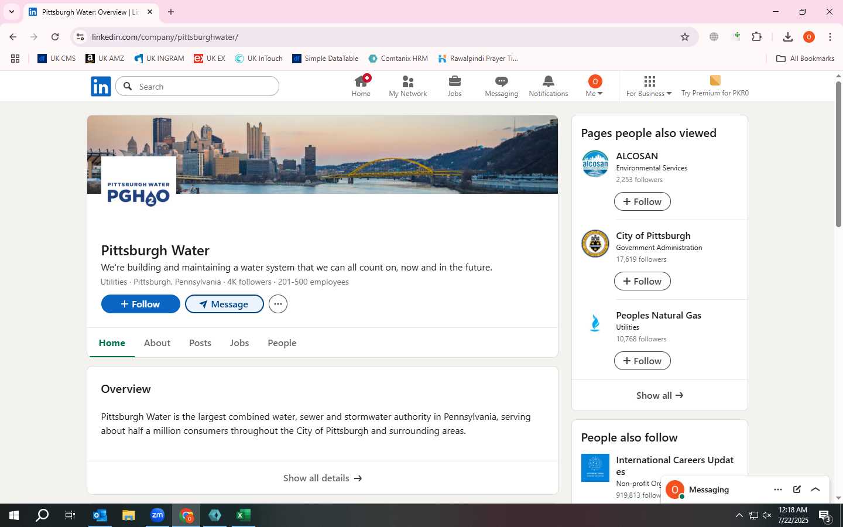843x527 pixels.
Task: Click Show all details link
Action: 323,478
